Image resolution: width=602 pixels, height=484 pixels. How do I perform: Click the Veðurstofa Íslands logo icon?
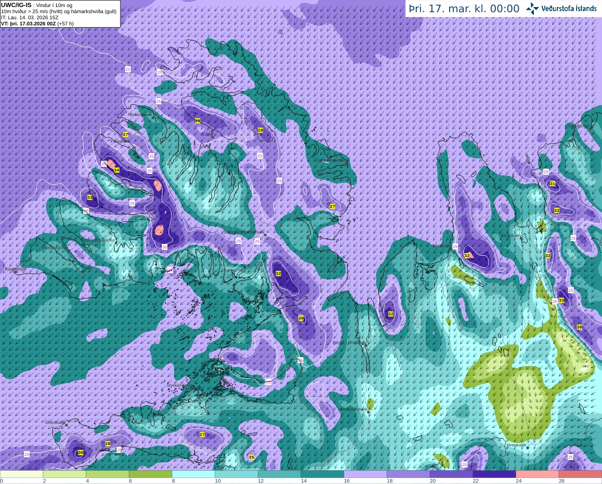[532, 8]
